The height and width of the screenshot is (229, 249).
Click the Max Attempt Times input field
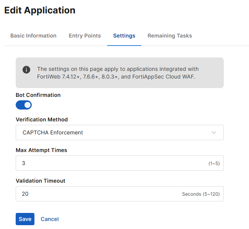111,163
